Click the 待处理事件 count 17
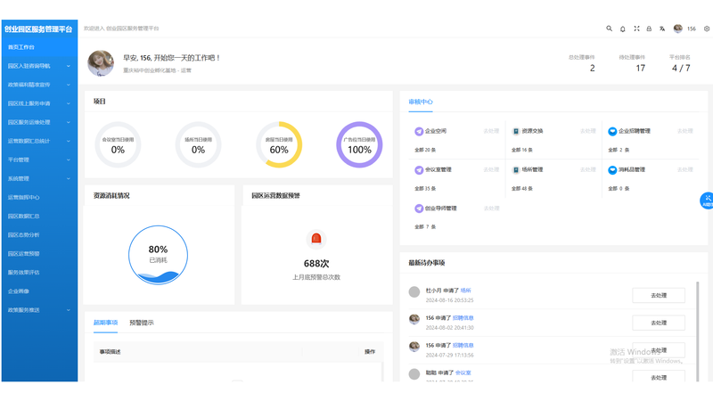The width and height of the screenshot is (713, 401). click(640, 69)
